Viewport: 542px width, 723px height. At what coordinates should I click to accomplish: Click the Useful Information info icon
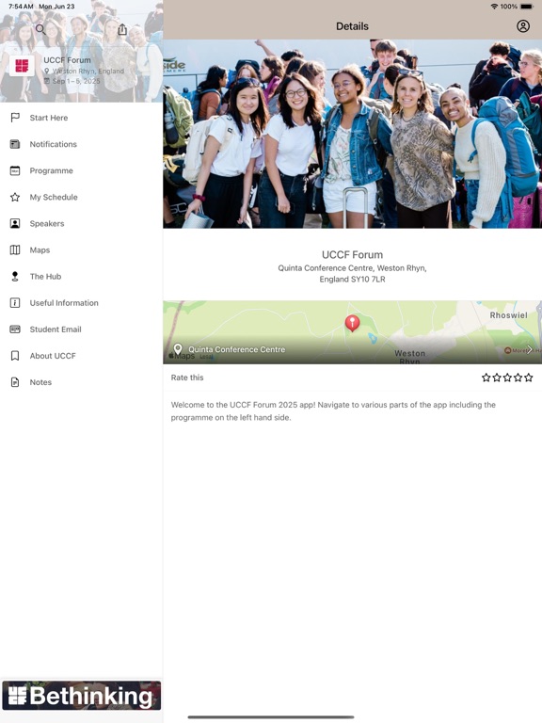[x=15, y=303]
